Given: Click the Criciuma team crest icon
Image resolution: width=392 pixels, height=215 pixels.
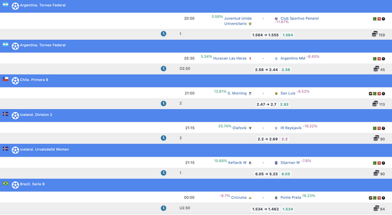Looking at the screenshot, I should pyautogui.click(x=250, y=198).
